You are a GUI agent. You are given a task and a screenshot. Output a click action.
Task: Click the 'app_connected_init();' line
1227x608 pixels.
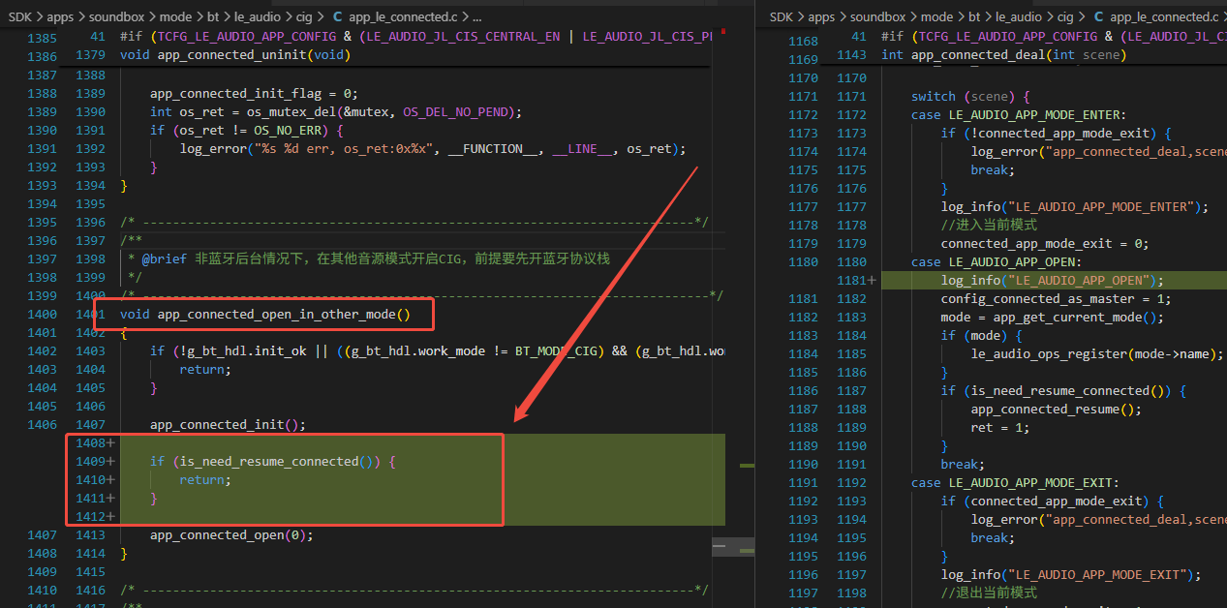[228, 425]
